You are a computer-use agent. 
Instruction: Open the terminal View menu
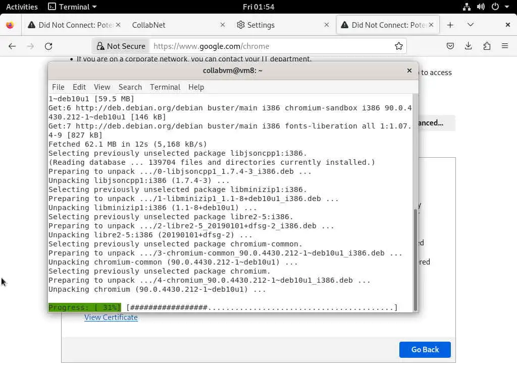(102, 87)
